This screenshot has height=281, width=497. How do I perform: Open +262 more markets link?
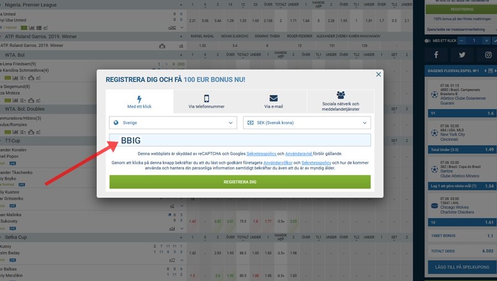point(172,28)
